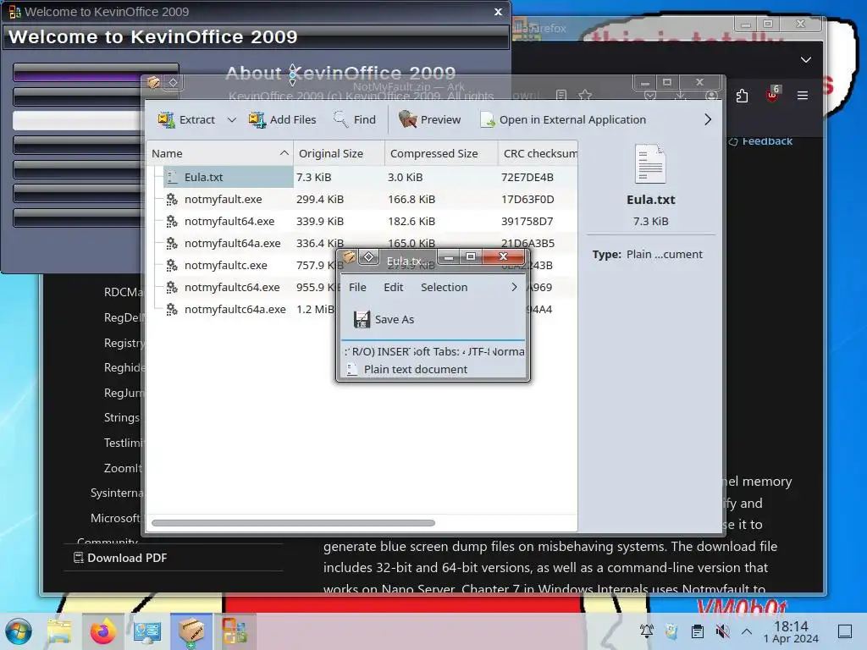Close the Welcome to KevinOffice 2009 window

pyautogui.click(x=498, y=12)
